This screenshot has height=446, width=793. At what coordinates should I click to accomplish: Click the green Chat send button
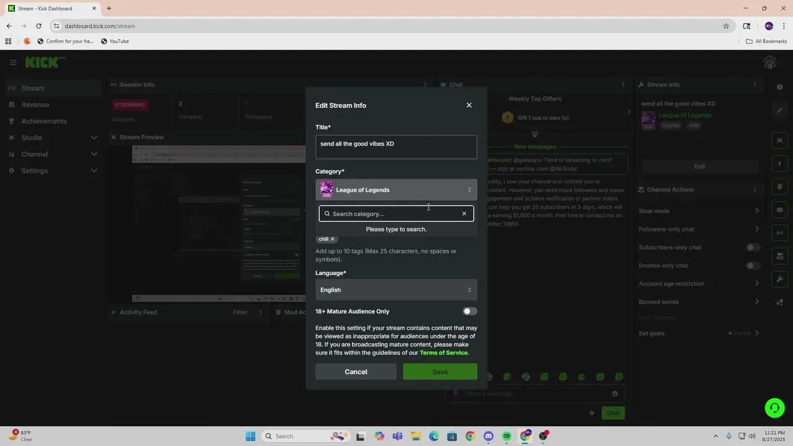coord(613,413)
